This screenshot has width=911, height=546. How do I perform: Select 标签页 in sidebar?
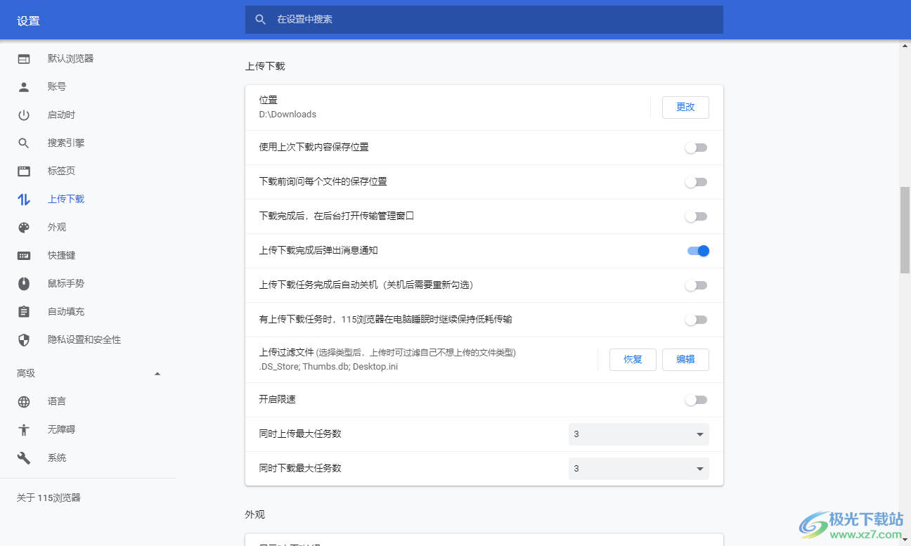point(61,171)
